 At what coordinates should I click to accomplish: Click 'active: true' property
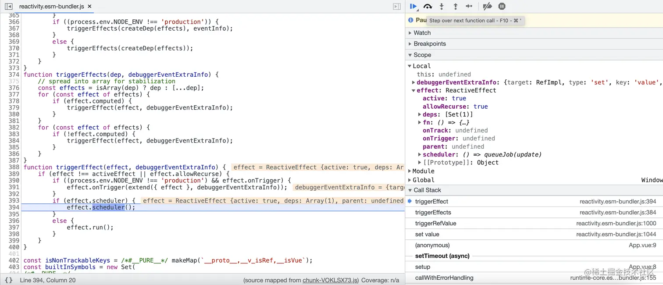coord(444,99)
